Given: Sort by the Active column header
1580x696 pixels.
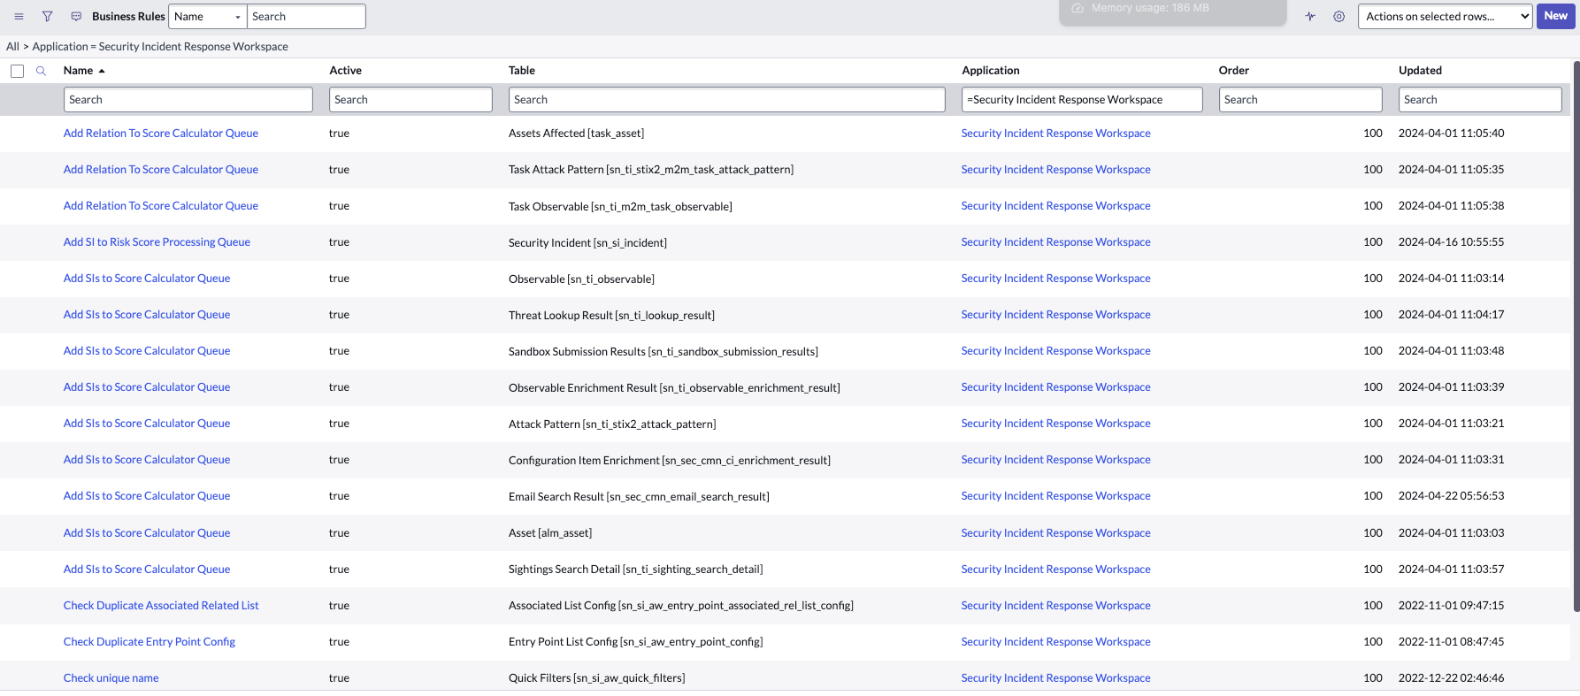Looking at the screenshot, I should point(345,71).
